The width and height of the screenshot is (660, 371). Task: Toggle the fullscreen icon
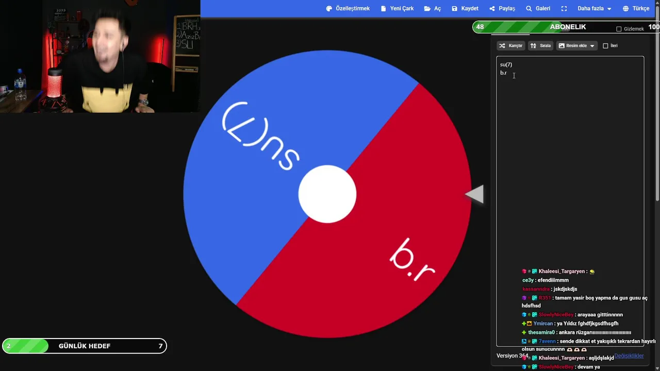tap(564, 8)
